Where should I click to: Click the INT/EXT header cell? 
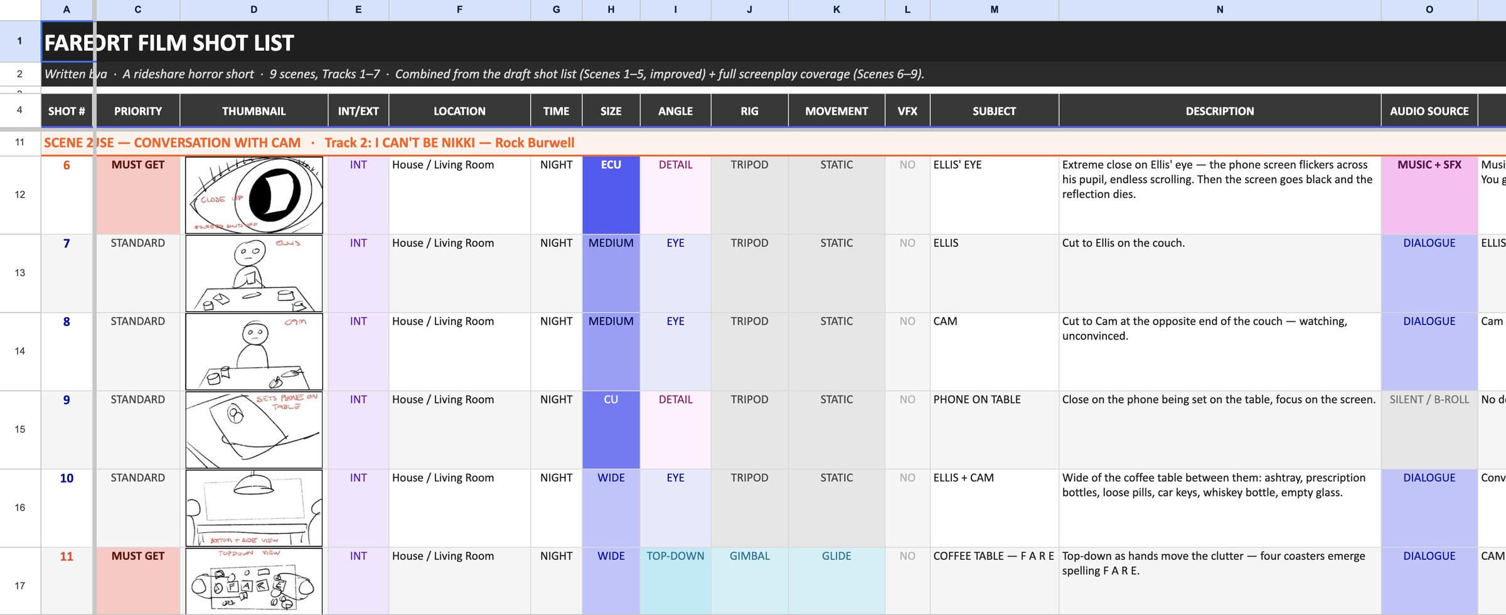[x=358, y=111]
